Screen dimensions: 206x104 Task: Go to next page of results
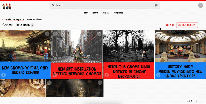202,101
